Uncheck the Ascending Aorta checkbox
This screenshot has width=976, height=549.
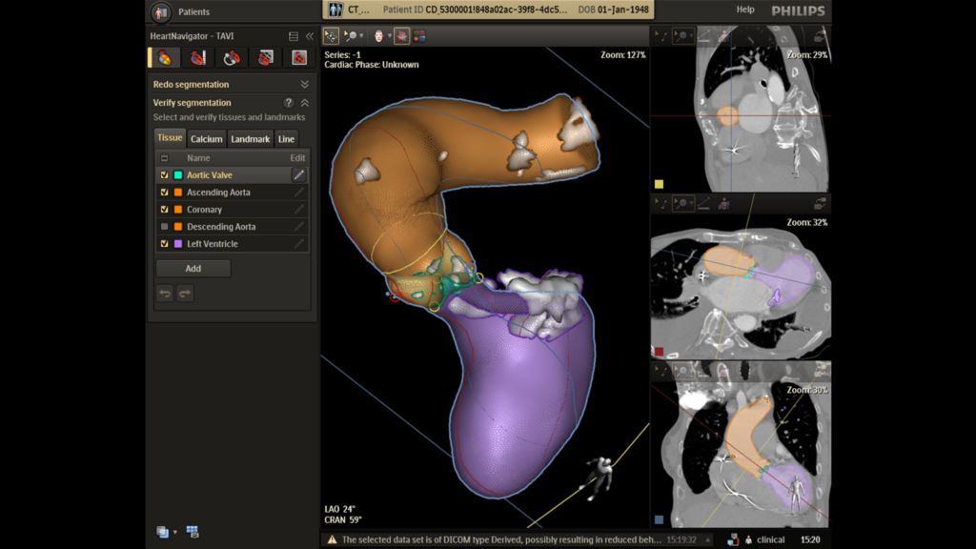click(164, 193)
